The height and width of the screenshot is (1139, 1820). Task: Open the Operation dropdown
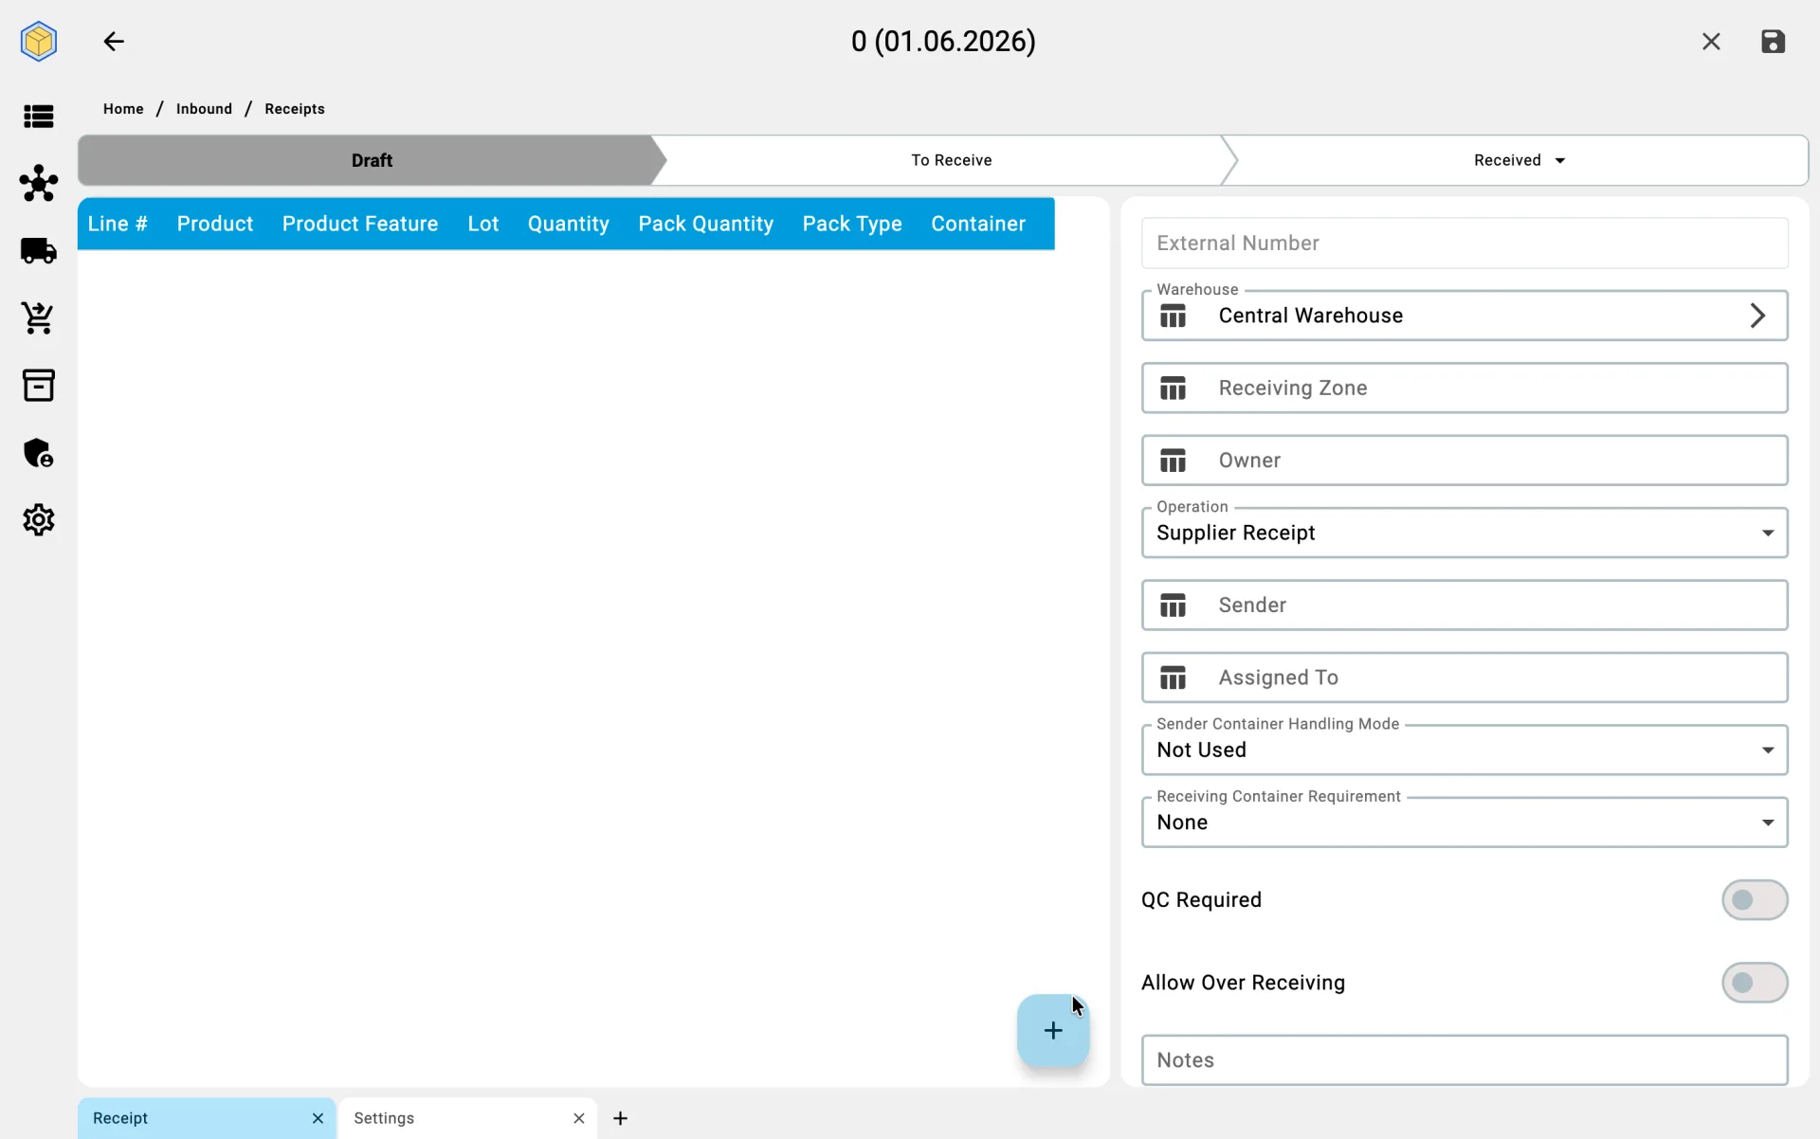click(1465, 533)
